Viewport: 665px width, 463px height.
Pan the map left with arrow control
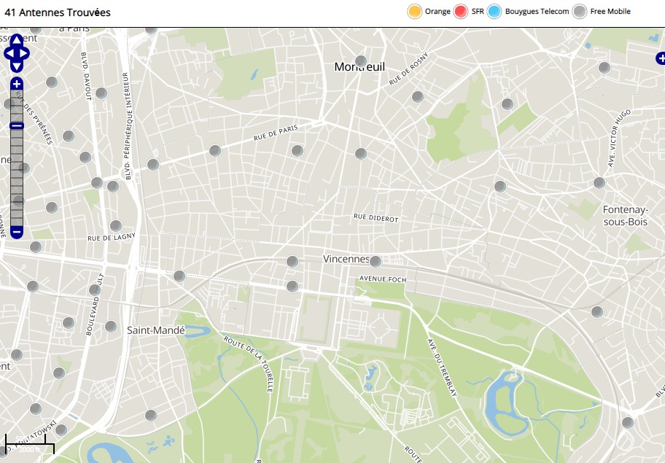[8, 53]
